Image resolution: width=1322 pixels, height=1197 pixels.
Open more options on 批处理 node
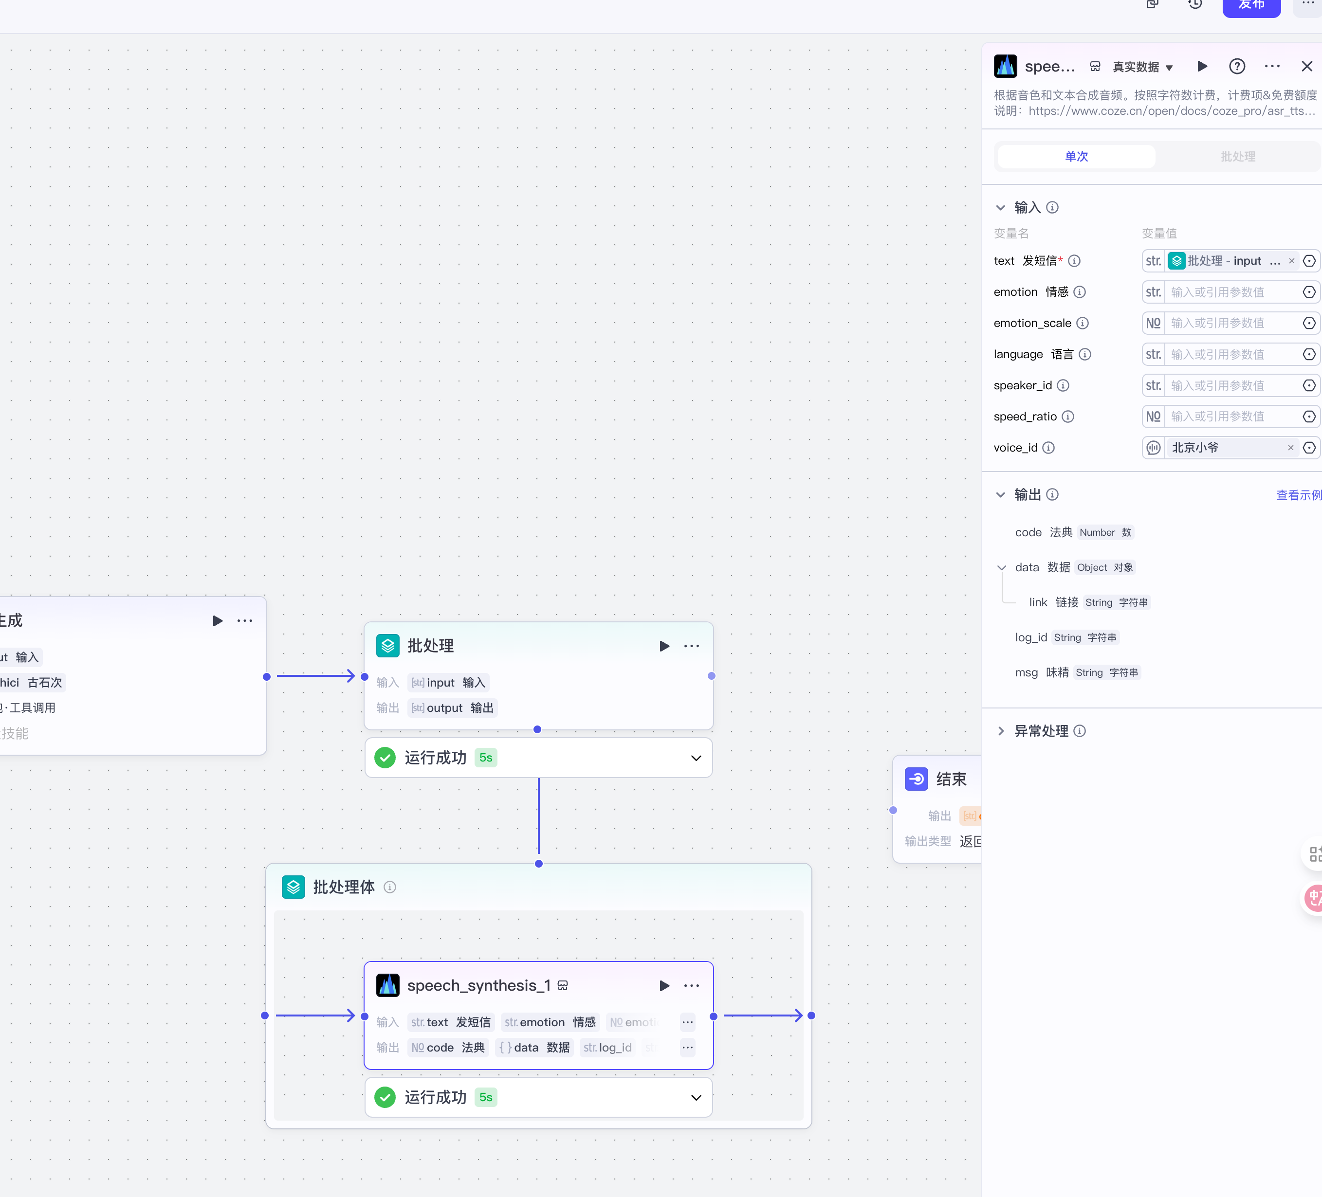click(691, 646)
